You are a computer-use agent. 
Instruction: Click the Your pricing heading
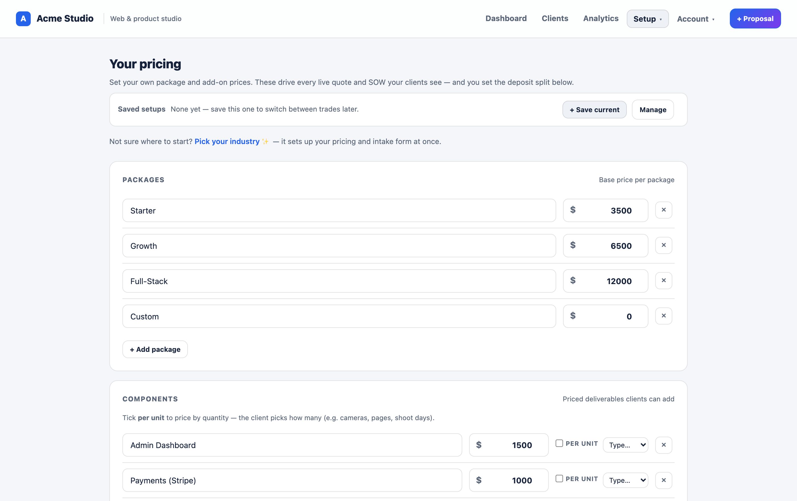point(145,64)
